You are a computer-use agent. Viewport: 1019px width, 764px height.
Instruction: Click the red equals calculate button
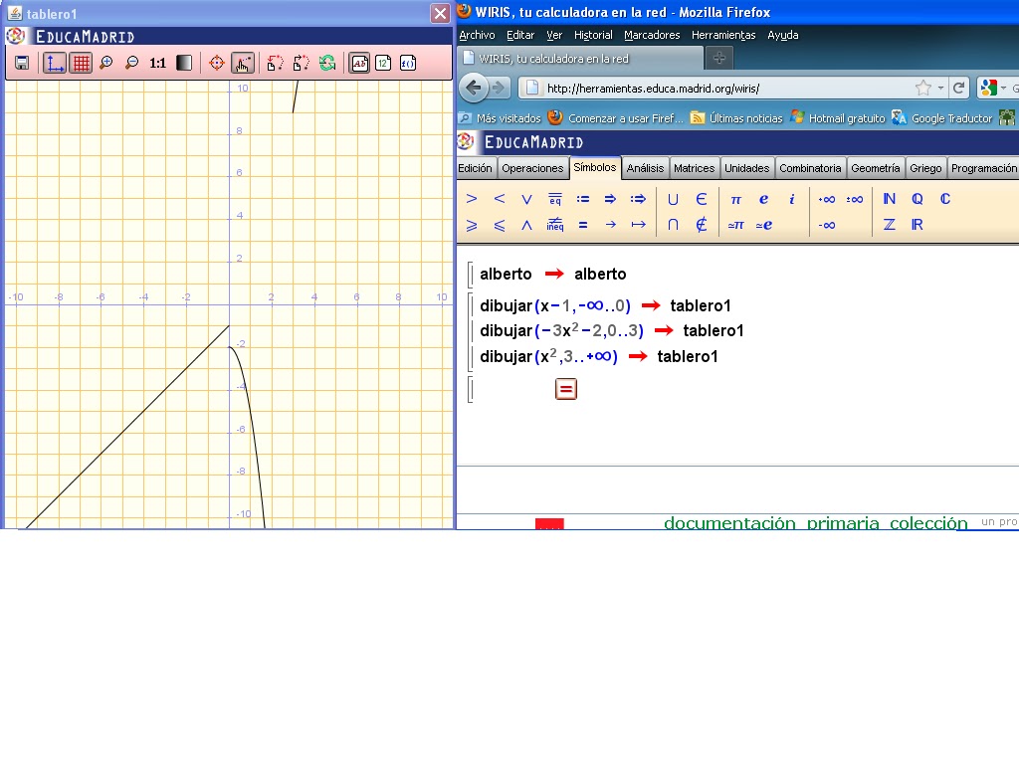(566, 389)
